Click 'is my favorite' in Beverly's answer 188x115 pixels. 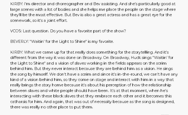101,41
